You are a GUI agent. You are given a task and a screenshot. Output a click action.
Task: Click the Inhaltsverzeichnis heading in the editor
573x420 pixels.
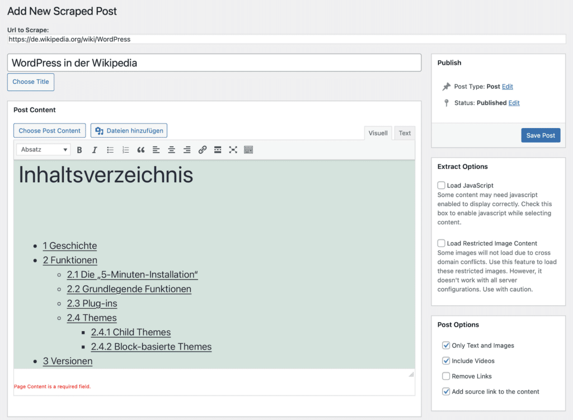click(106, 174)
